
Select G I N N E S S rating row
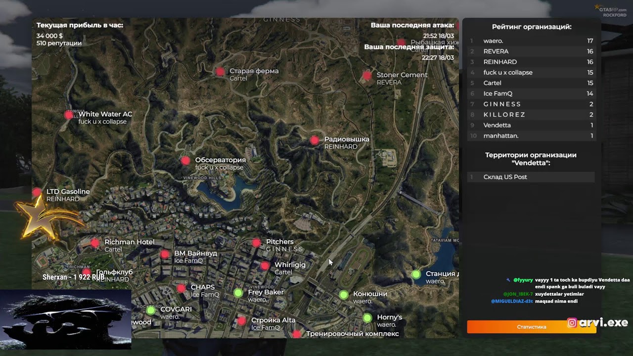(x=532, y=104)
